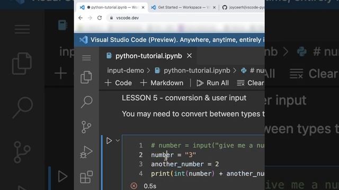Click 'You may need to convert' markdown text

pos(193,114)
